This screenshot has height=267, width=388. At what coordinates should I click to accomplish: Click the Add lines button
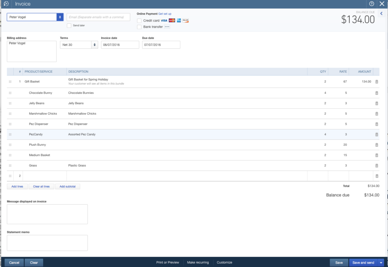pos(17,187)
